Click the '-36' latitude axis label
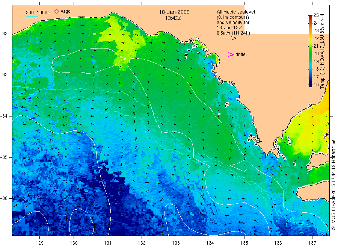Screen dimensions: 338x248 3,198
